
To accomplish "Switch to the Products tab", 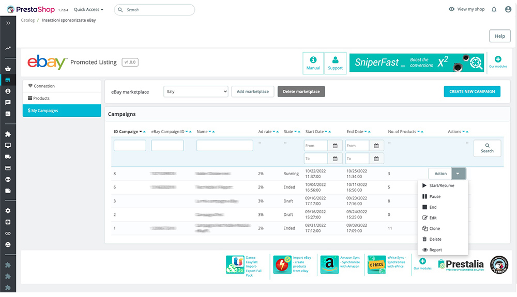I will click(x=41, y=98).
